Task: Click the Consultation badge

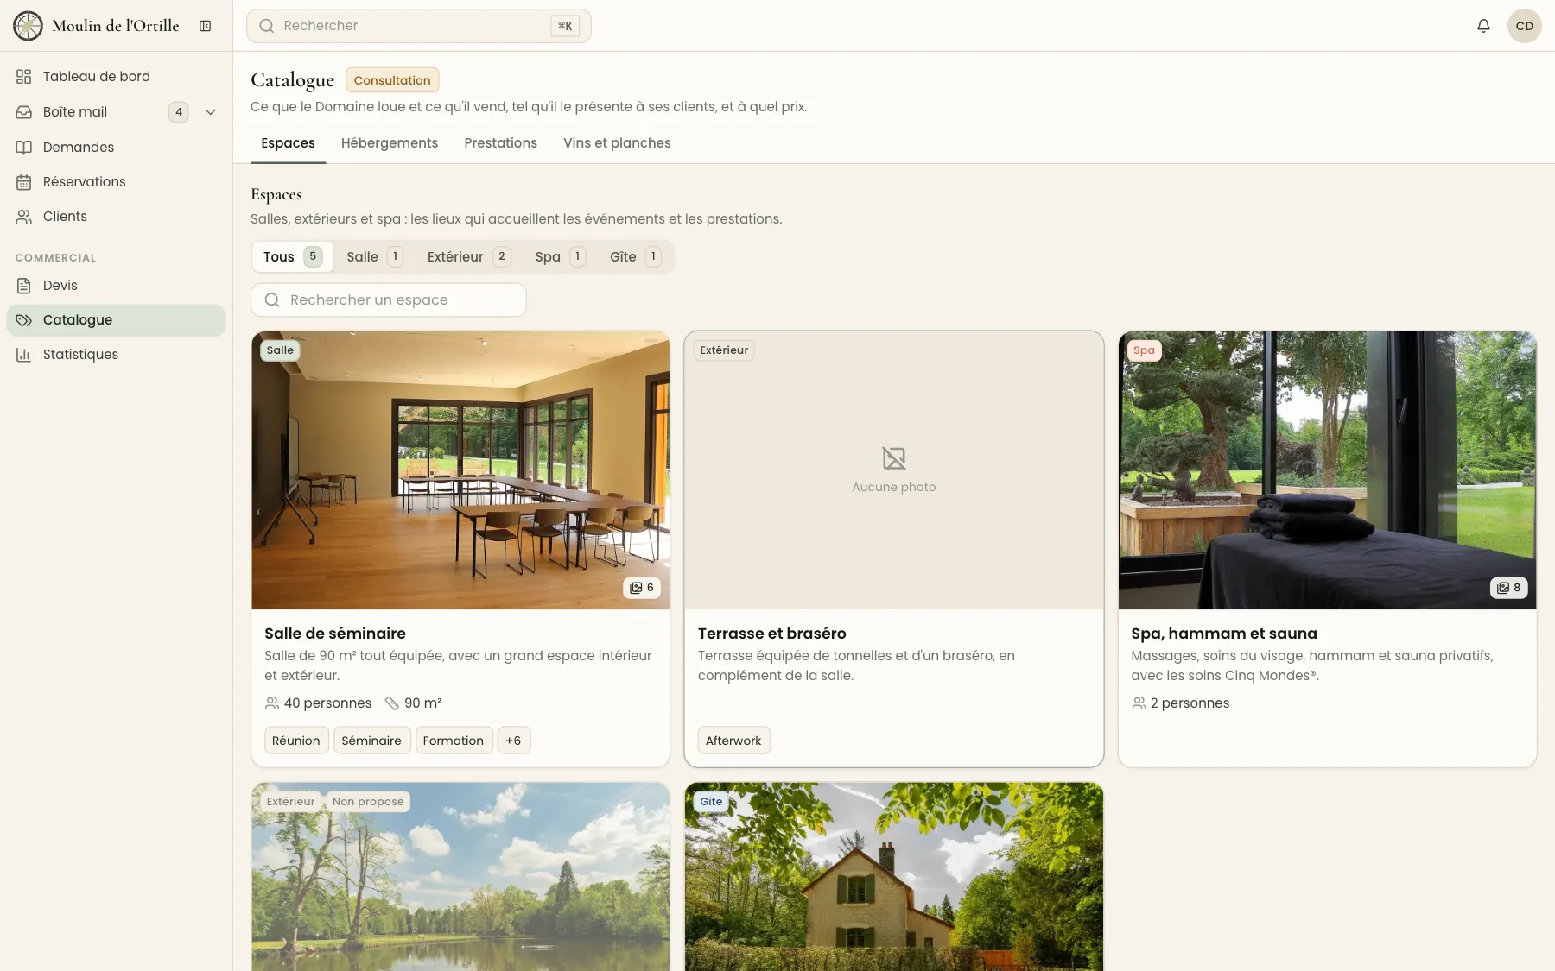Action: click(x=392, y=80)
